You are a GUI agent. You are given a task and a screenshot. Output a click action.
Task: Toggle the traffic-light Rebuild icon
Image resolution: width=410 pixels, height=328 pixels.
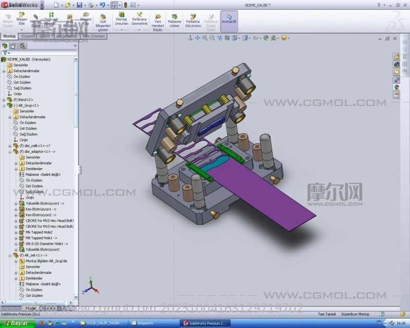point(126,5)
